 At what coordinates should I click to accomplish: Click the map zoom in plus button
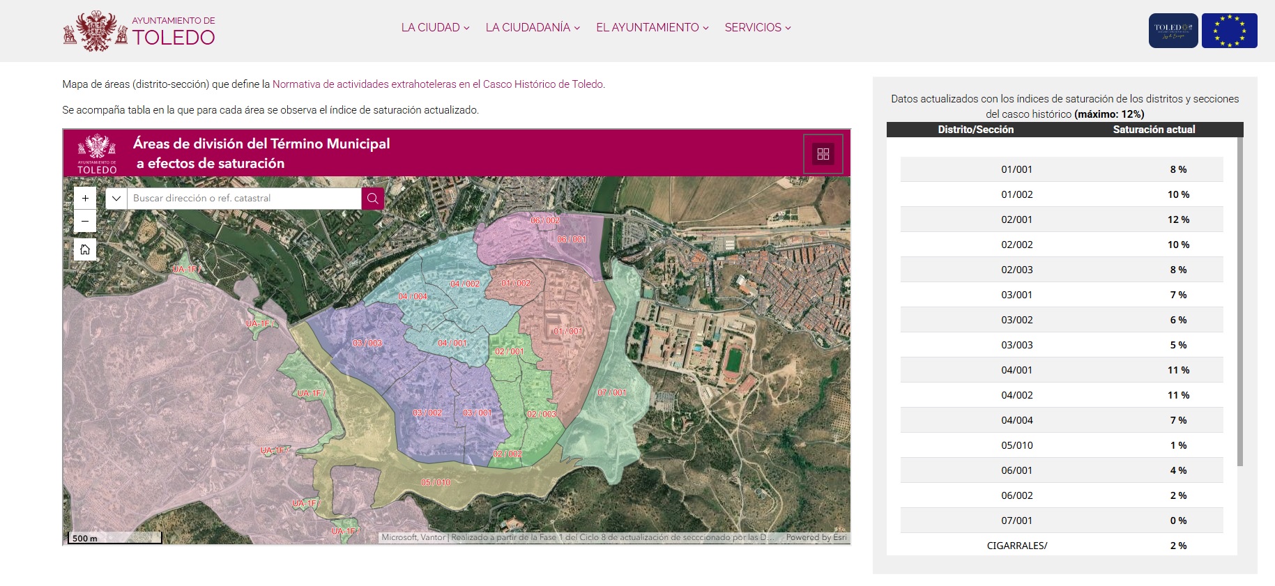click(x=85, y=199)
